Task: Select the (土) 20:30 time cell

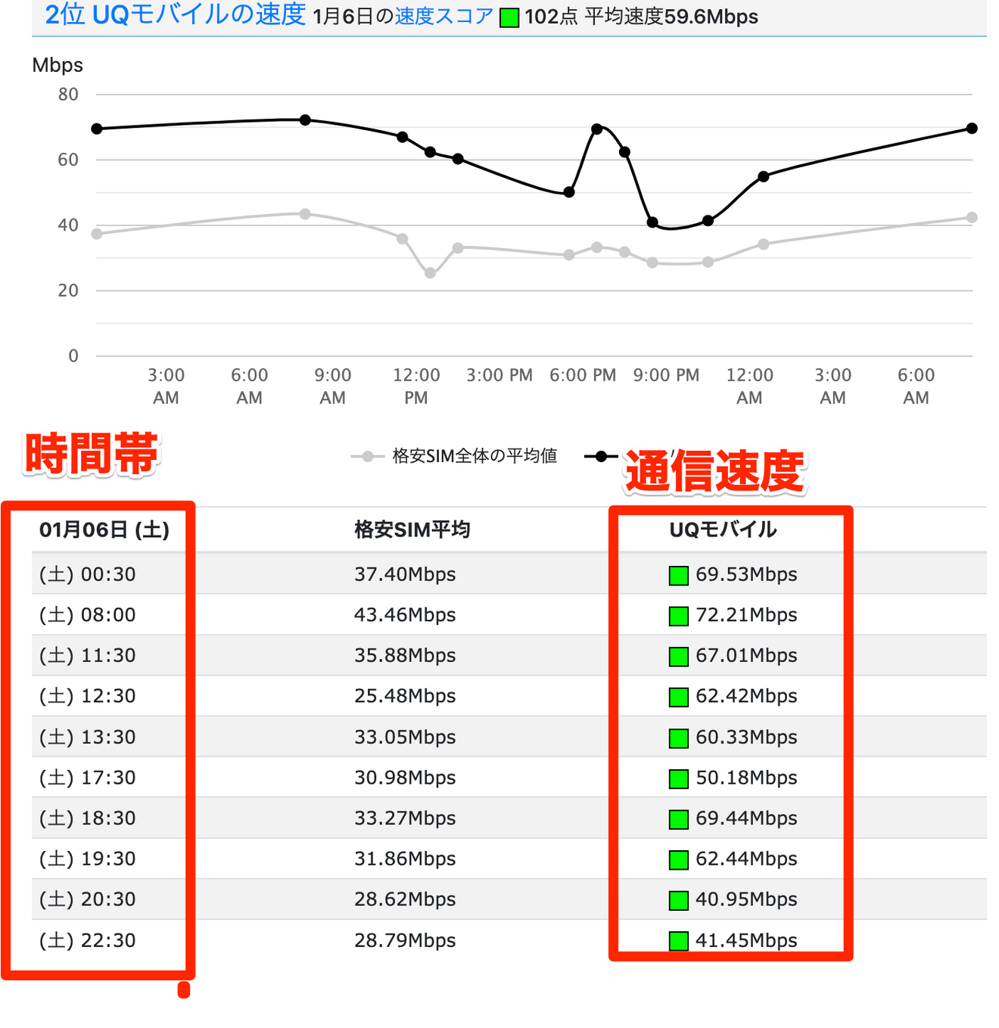Action: pos(88,899)
